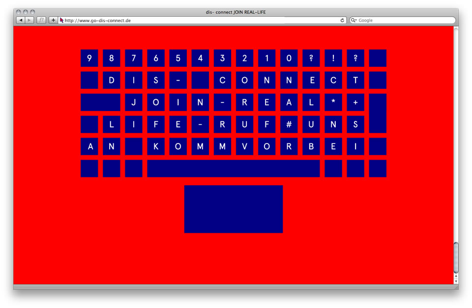Click the scroll down arrow
The height and width of the screenshot is (308, 472).
456,281
